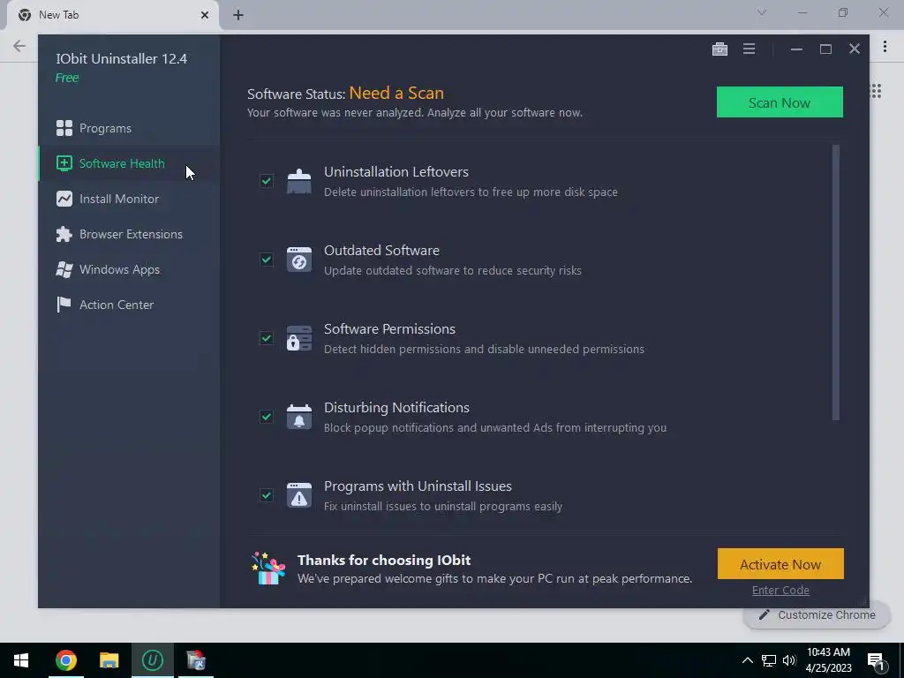Open the volume tray icon
The width and height of the screenshot is (904, 678).
[x=789, y=660]
